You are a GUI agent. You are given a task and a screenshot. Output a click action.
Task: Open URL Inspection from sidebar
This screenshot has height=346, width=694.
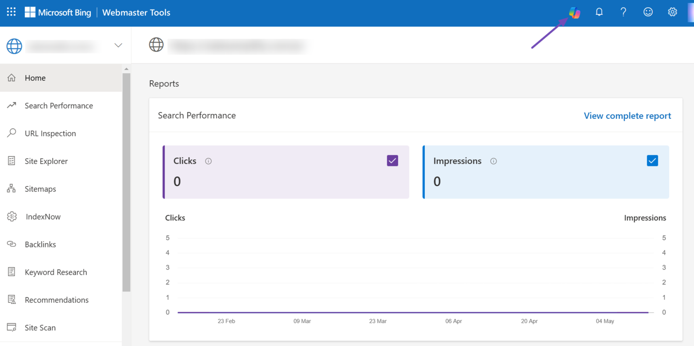click(x=50, y=134)
